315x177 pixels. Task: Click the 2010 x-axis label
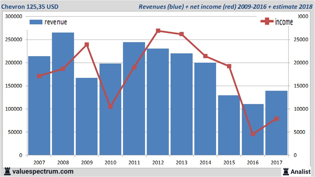[111, 162]
